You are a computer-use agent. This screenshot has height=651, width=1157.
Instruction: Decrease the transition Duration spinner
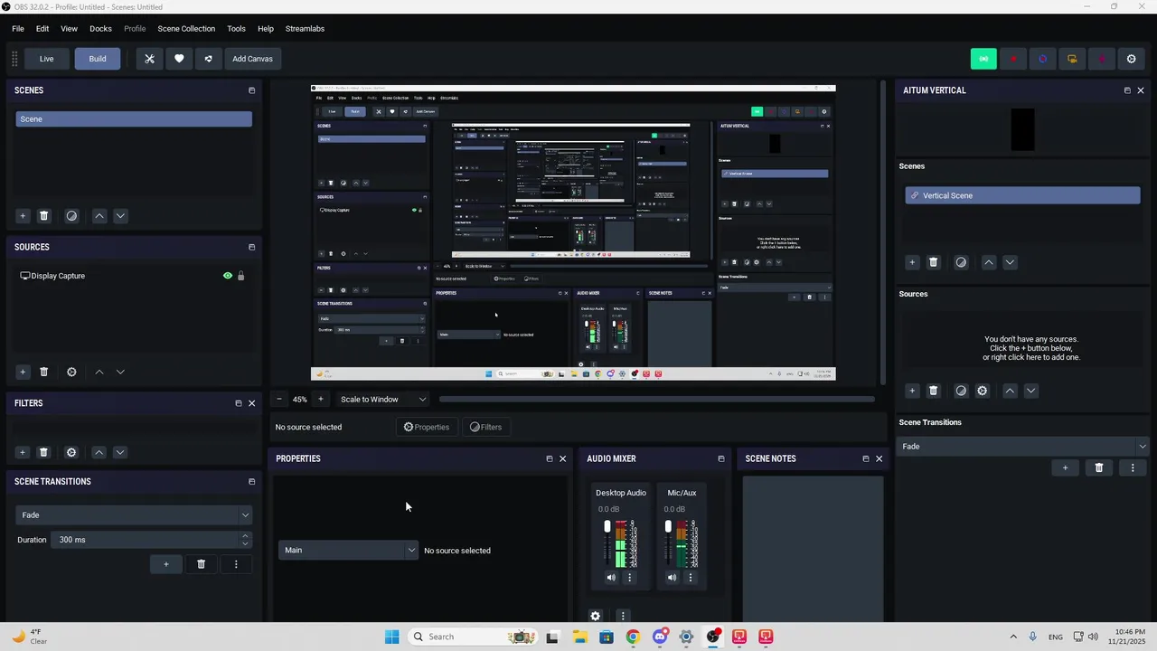click(x=245, y=544)
